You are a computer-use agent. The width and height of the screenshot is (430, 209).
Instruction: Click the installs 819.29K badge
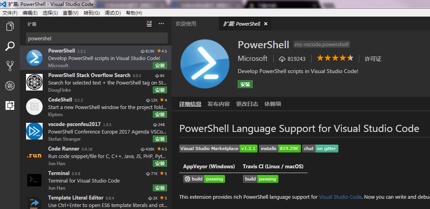(x=280, y=149)
